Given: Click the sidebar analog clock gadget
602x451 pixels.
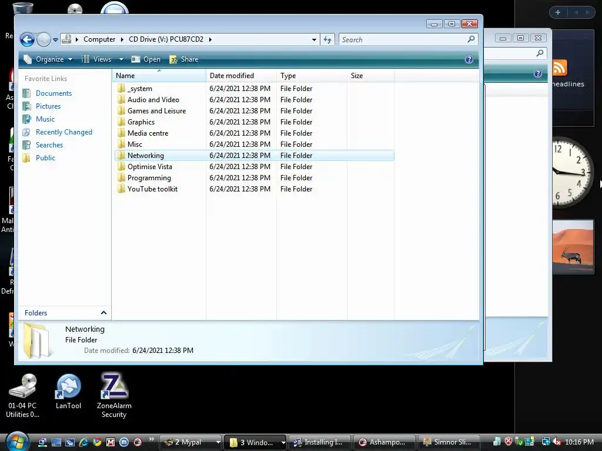Looking at the screenshot, I should 572,172.
